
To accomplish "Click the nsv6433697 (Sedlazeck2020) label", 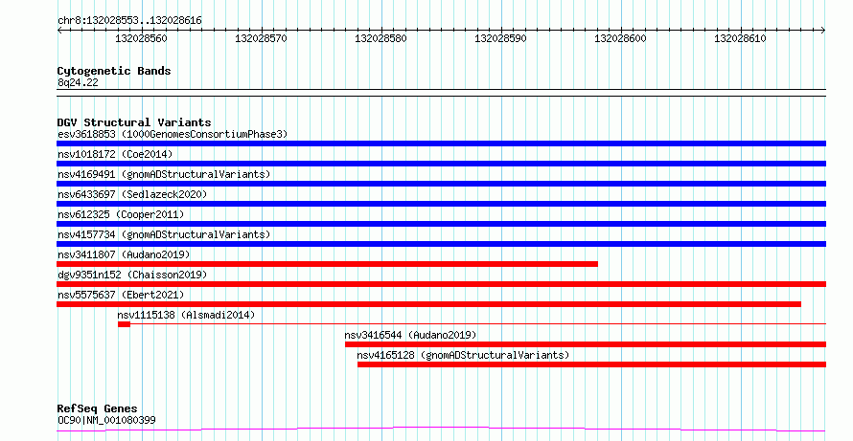I will pos(132,194).
